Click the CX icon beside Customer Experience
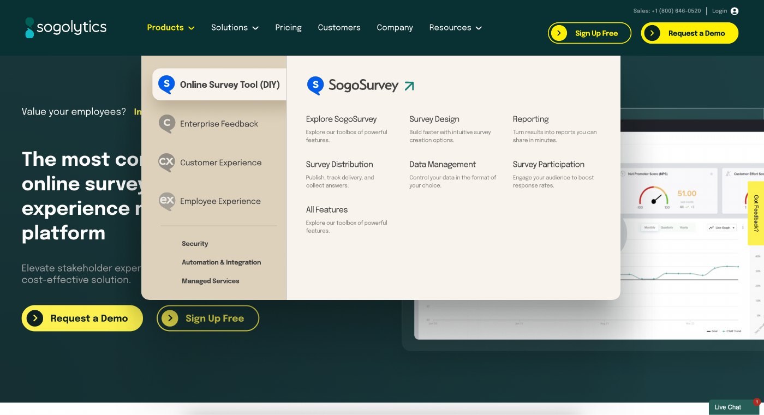This screenshot has height=415, width=764. point(166,163)
